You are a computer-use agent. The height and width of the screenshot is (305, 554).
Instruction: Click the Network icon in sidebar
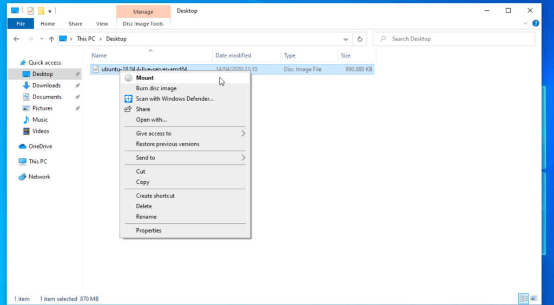point(23,177)
